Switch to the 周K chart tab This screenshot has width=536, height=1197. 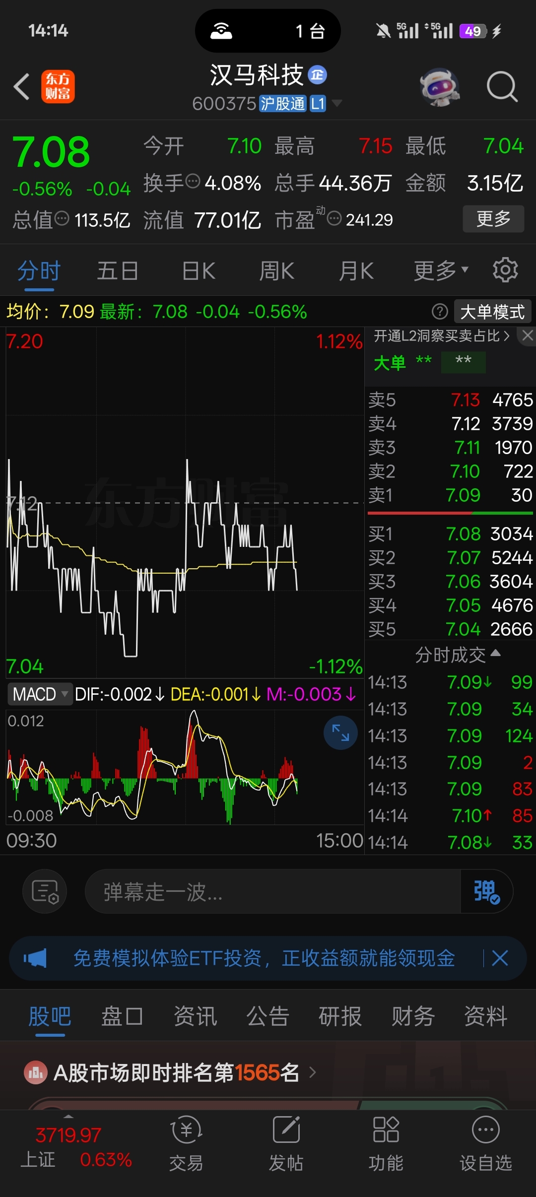pos(277,271)
